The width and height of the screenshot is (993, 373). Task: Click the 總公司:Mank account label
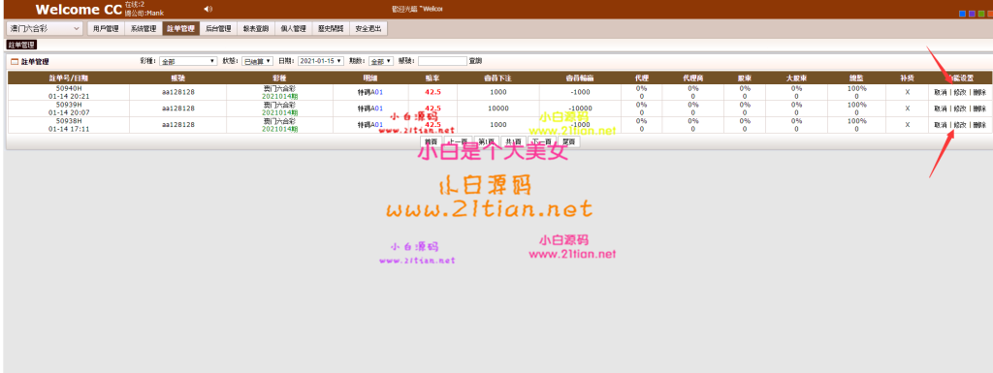(144, 13)
